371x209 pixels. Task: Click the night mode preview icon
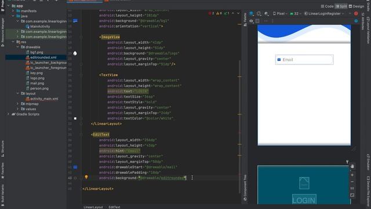click(x=267, y=13)
